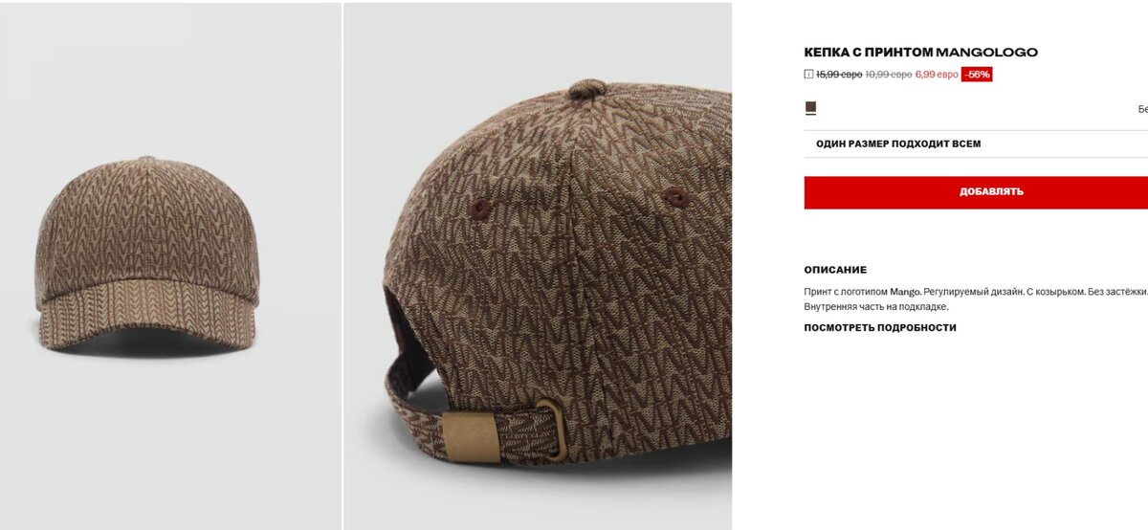The height and width of the screenshot is (530, 1148).
Task: Click the red 6,99 евро price
Action: tap(937, 75)
